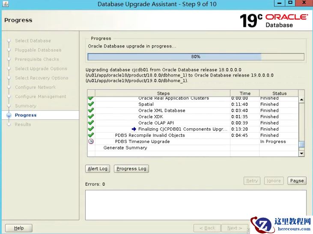Open the Alert Log
Viewport: 313px width, 234px height.
[98, 169]
